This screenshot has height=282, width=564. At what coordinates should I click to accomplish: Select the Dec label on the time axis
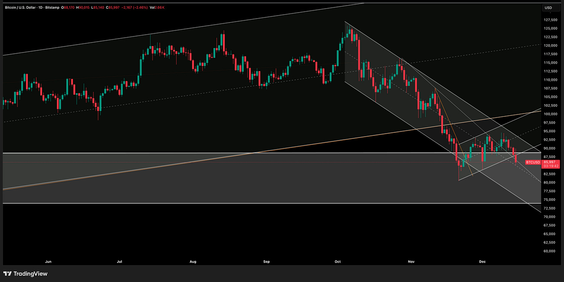point(482,262)
